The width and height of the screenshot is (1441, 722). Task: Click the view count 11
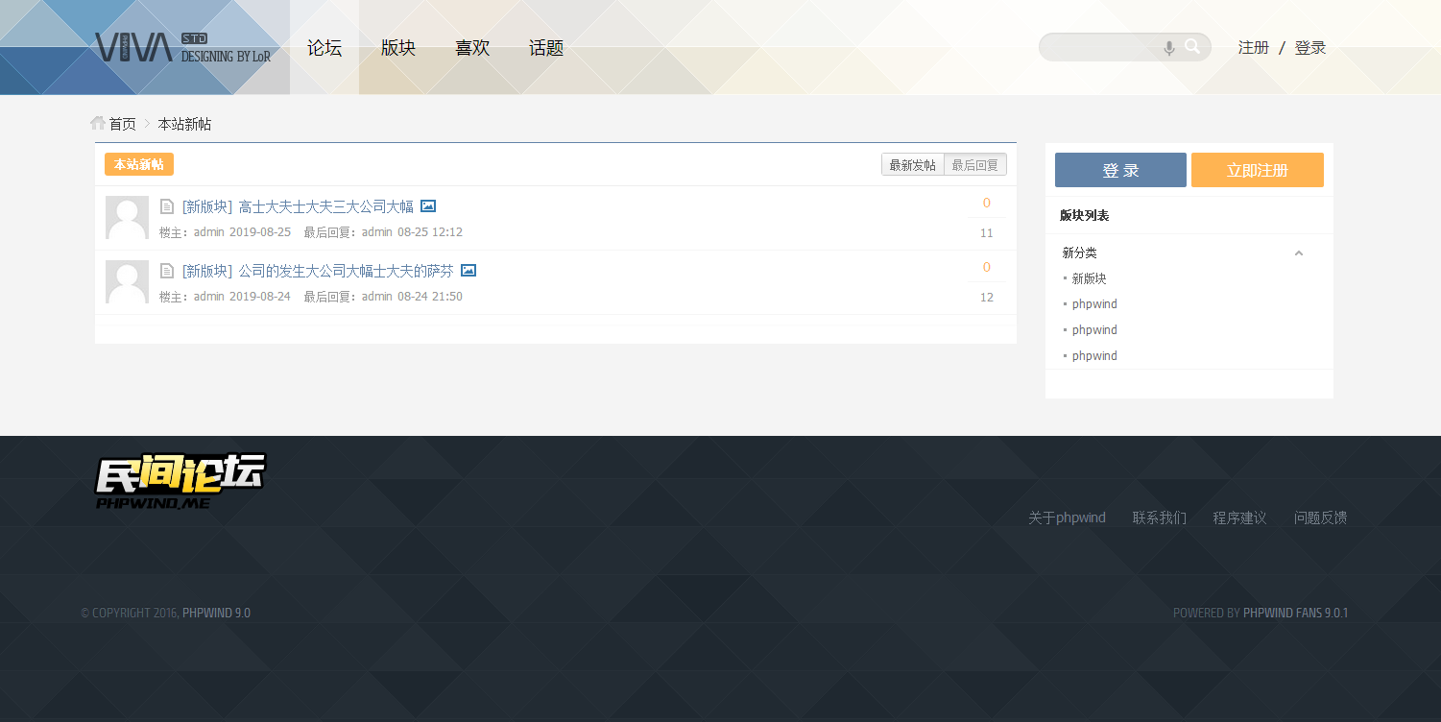pyautogui.click(x=987, y=233)
